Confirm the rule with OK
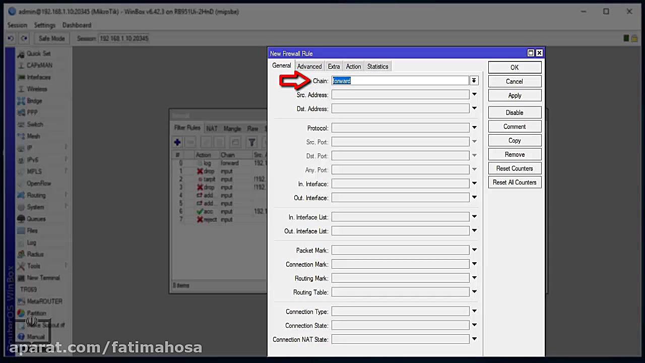 tap(514, 68)
